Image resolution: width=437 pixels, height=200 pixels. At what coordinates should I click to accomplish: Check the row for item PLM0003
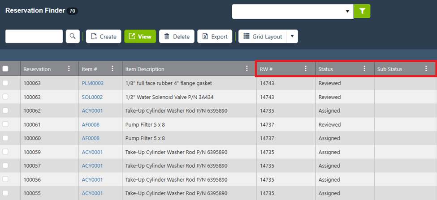pos(5,83)
